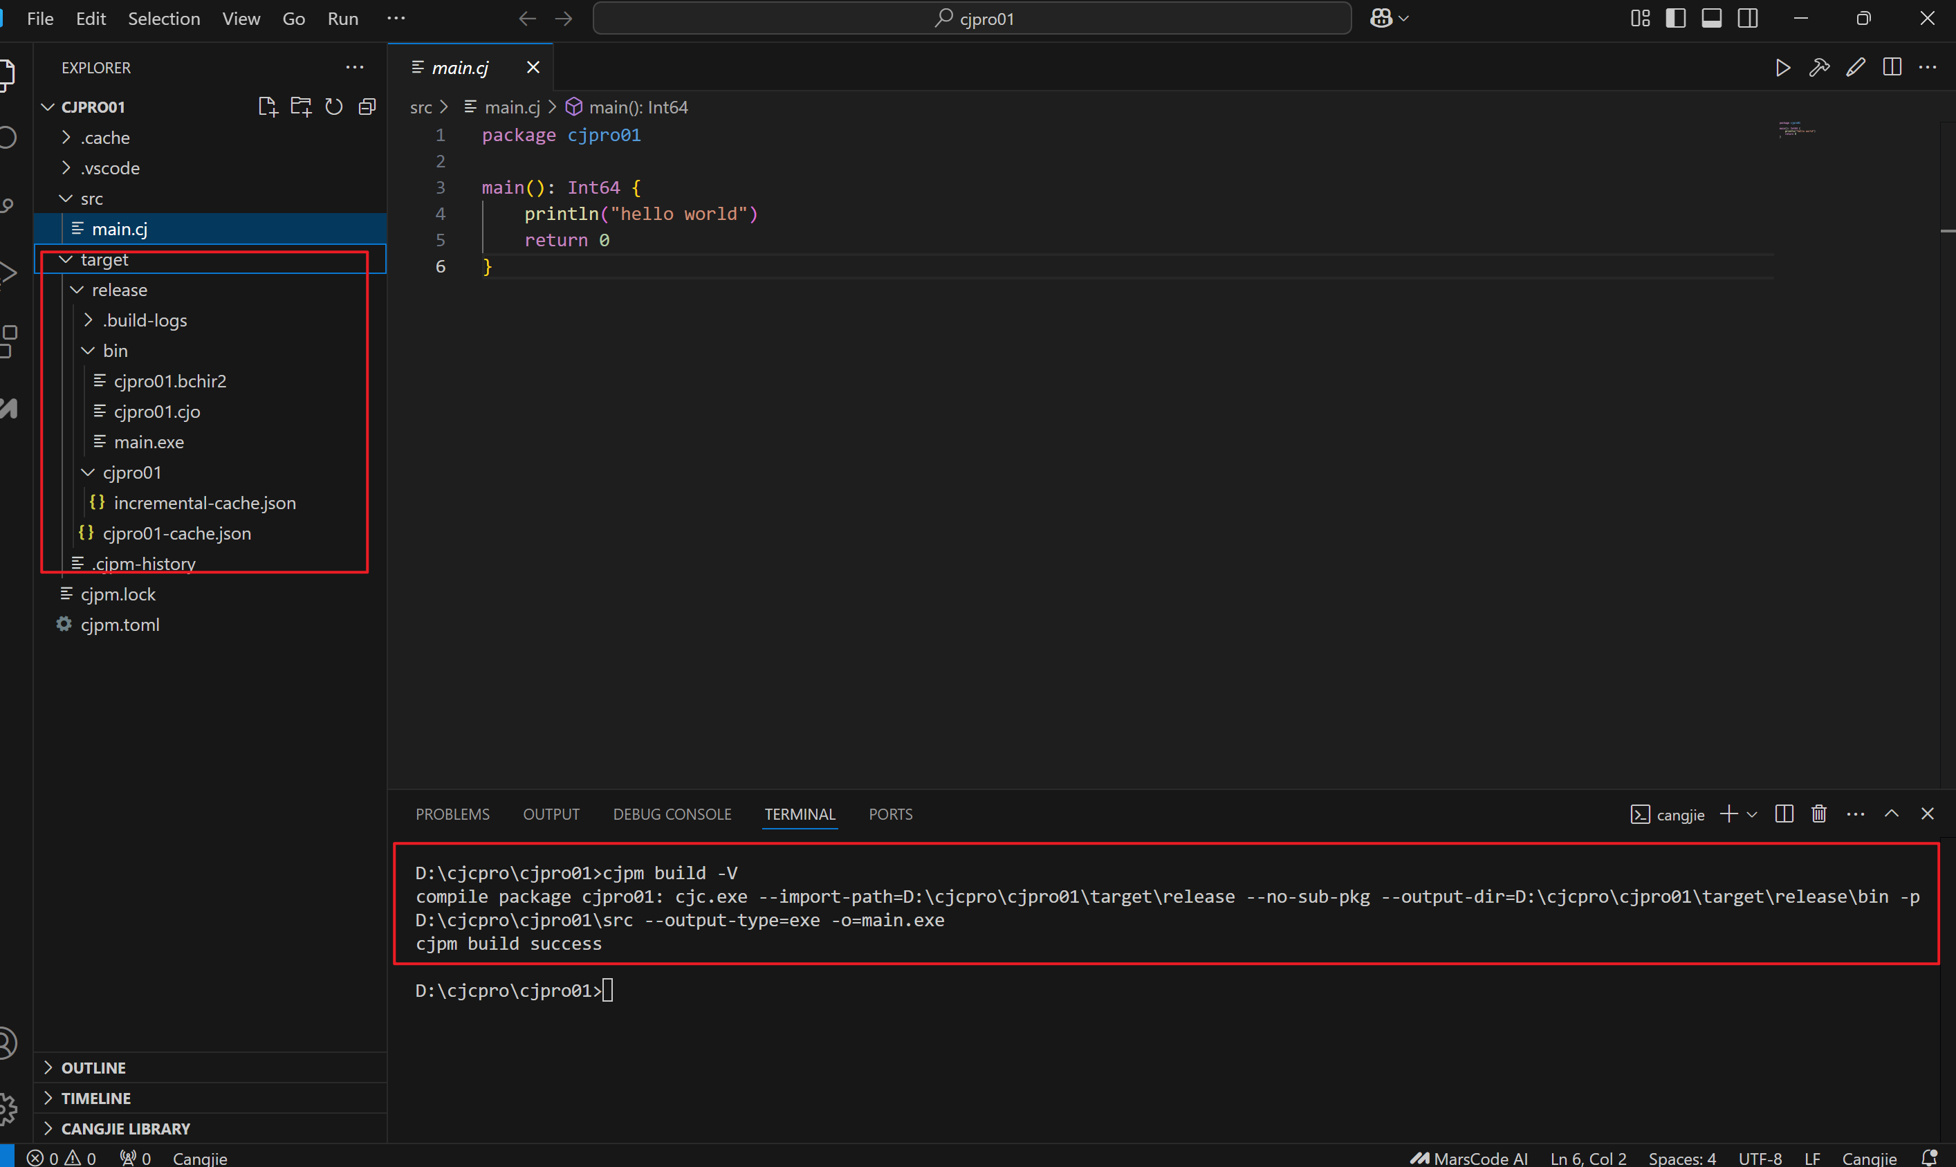This screenshot has width=1956, height=1167.
Task: Open main.exe in the bin folder
Action: 211,442
